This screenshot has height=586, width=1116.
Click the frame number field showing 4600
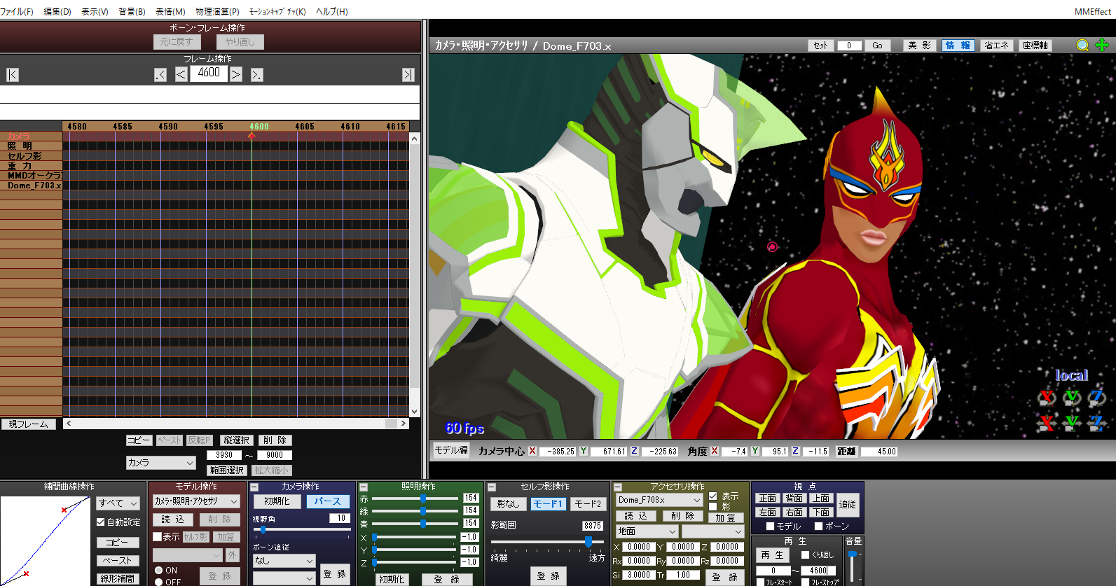(x=209, y=74)
